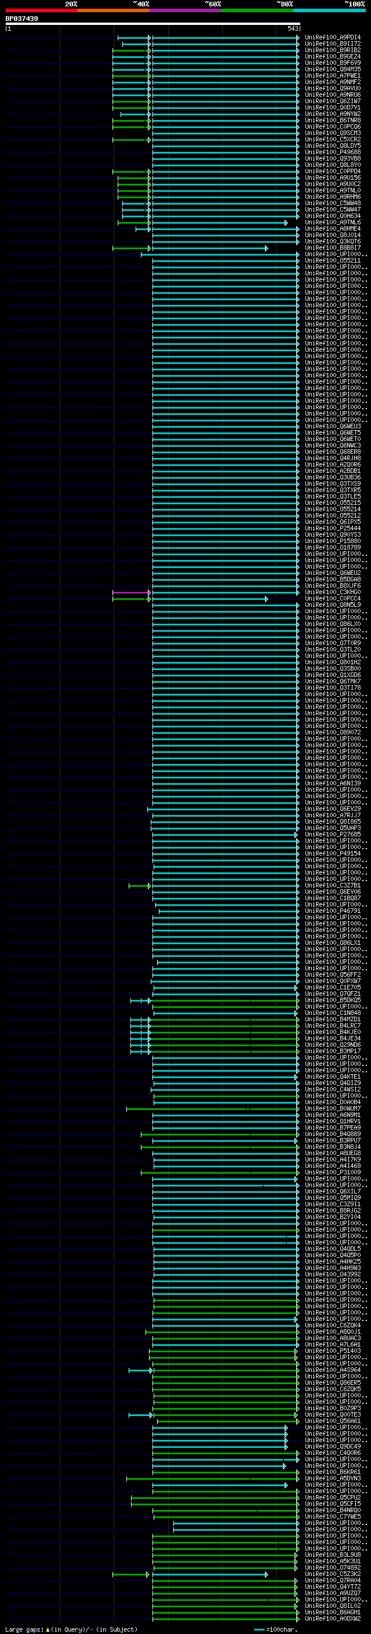Click label UniRef100_Q3TXS9

[x=332, y=483]
